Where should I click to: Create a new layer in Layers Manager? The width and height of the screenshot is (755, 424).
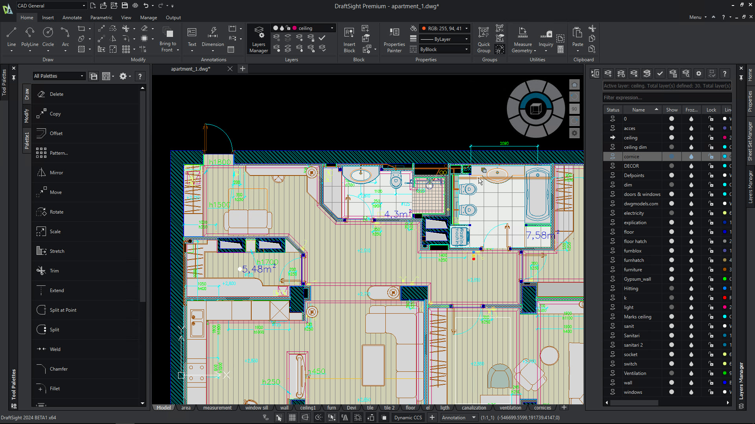pos(608,73)
